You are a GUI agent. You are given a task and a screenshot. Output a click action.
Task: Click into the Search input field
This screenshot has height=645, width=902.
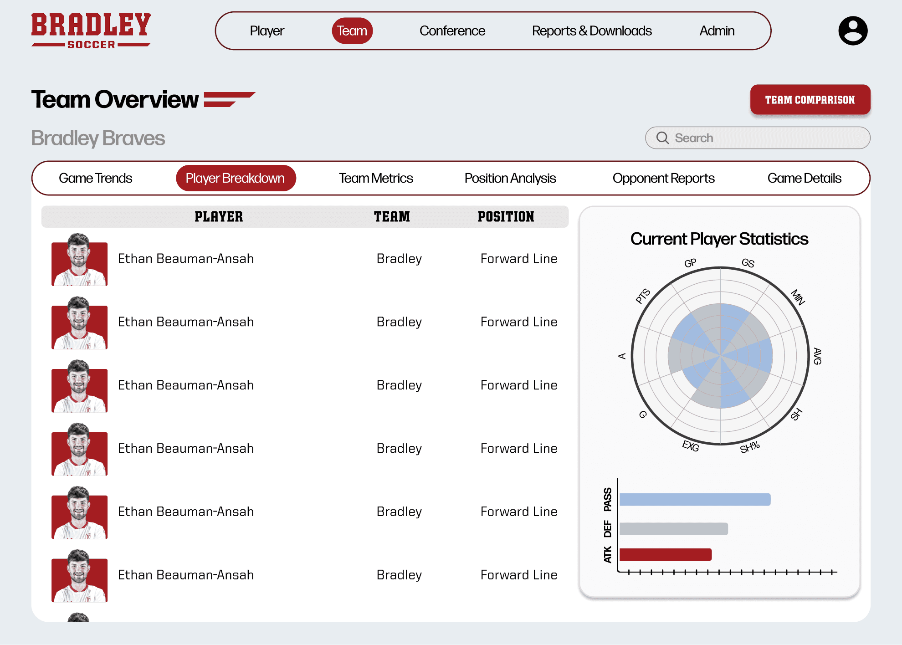(x=765, y=138)
